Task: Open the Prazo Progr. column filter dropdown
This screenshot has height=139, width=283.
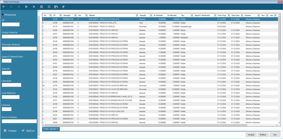Action: click(x=229, y=15)
